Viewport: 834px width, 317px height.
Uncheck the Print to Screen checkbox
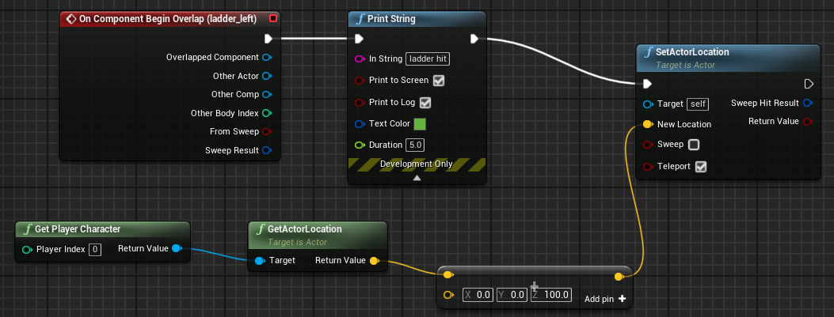(439, 81)
